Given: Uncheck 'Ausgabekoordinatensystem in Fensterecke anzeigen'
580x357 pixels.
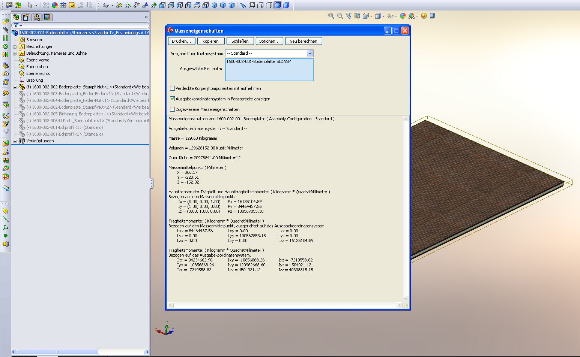Looking at the screenshot, I should (173, 99).
